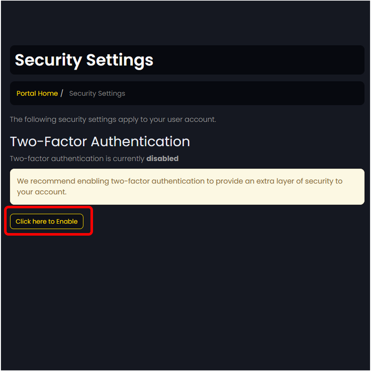This screenshot has width=371, height=371.
Task: Click the word 'Security' in the page title
Action: click(48, 60)
